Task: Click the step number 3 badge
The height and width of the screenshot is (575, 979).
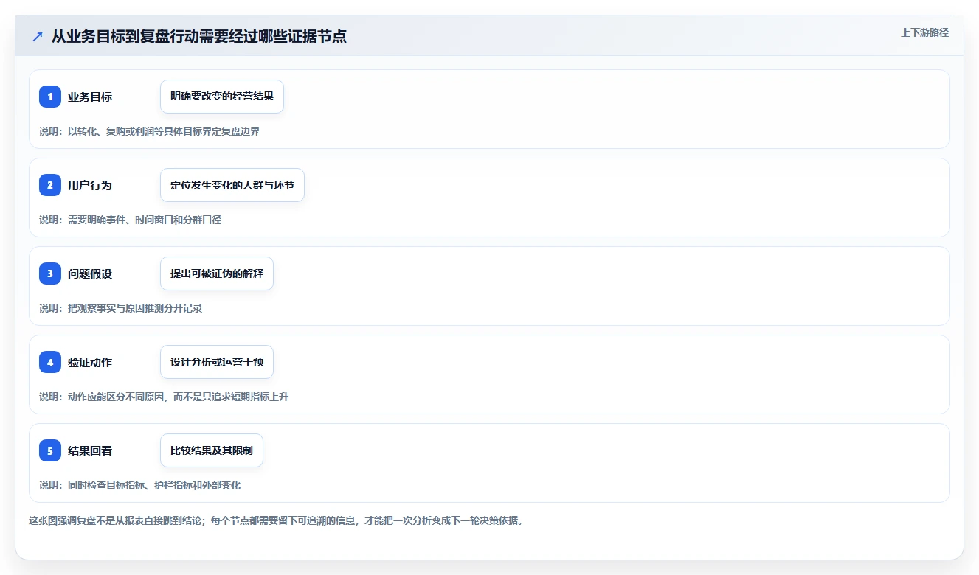Action: click(50, 273)
